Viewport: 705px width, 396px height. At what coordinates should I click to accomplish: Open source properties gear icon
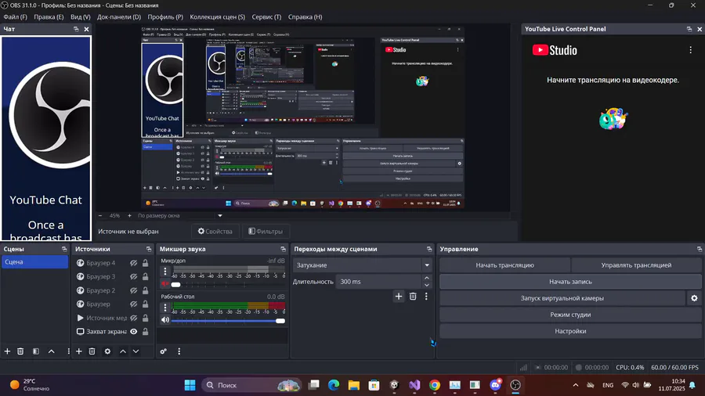point(107,351)
